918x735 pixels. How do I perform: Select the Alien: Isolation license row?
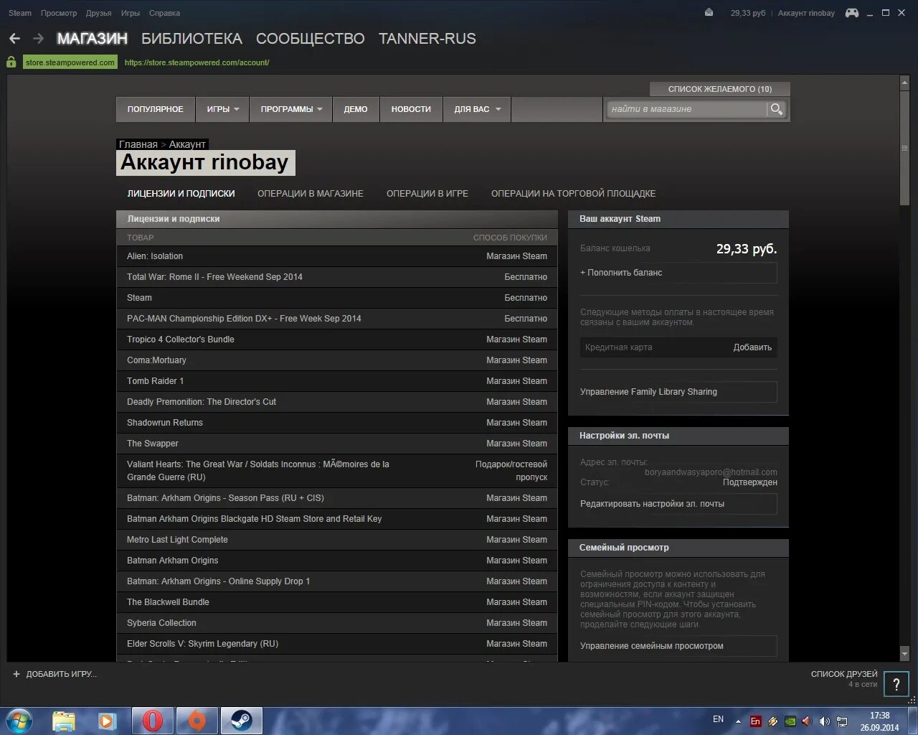click(337, 256)
